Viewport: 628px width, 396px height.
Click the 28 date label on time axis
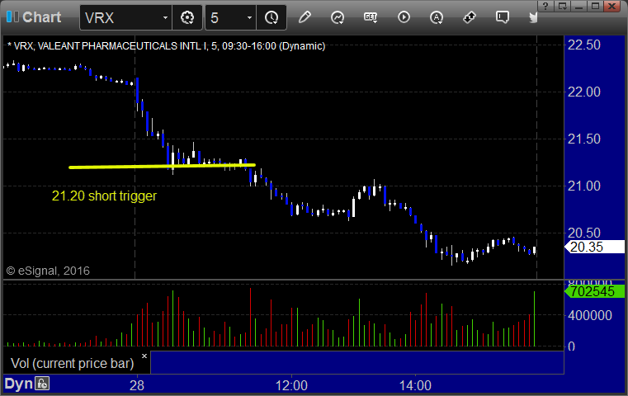click(137, 385)
